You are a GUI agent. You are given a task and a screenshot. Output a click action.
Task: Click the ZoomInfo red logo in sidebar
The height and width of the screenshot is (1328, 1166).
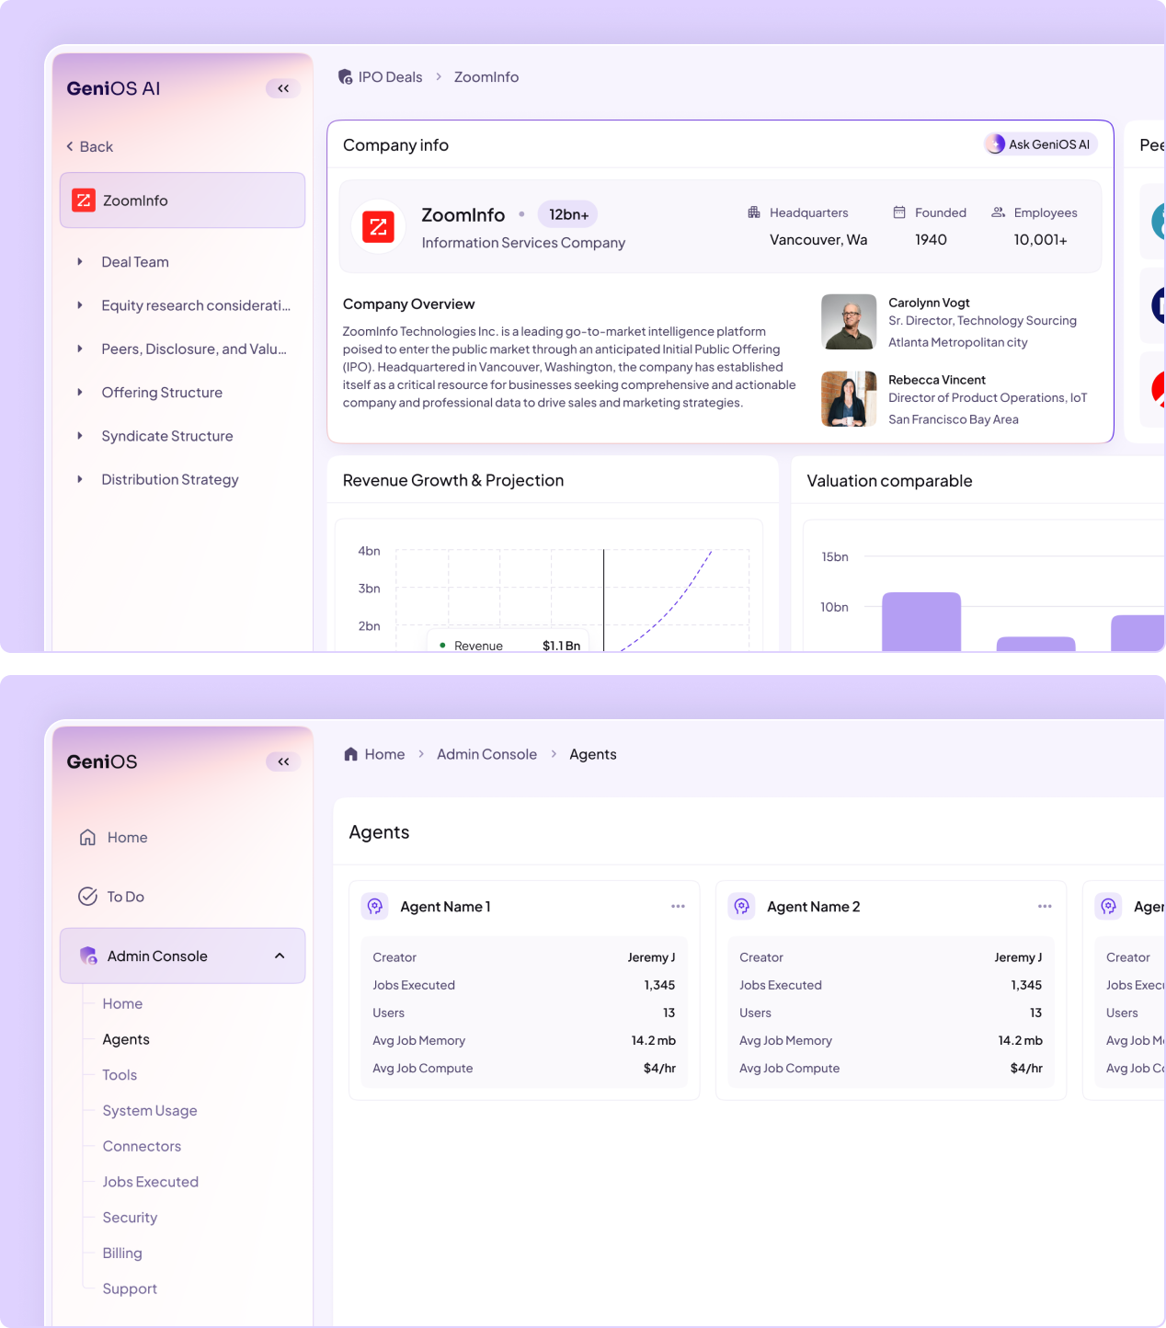84,200
